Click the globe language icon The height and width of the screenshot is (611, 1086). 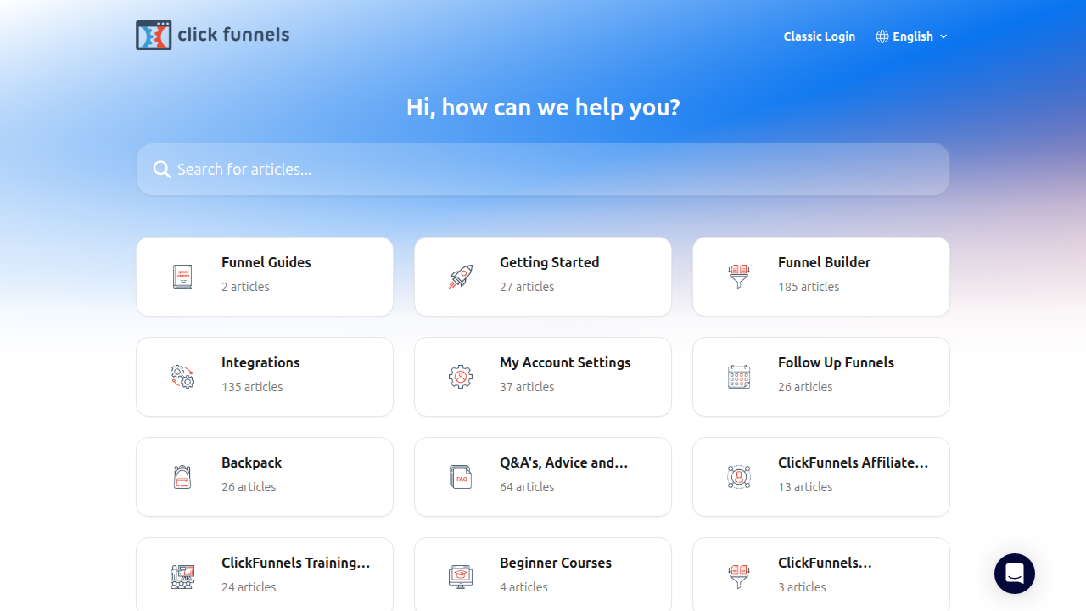(x=882, y=36)
